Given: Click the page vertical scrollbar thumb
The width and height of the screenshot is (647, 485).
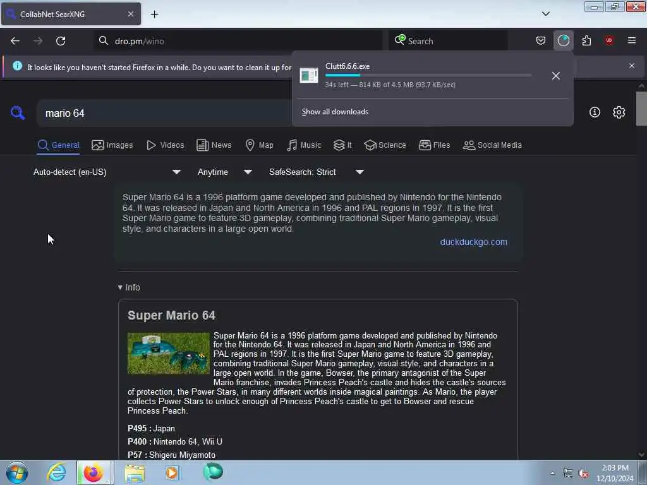Looking at the screenshot, I should click(x=641, y=109).
